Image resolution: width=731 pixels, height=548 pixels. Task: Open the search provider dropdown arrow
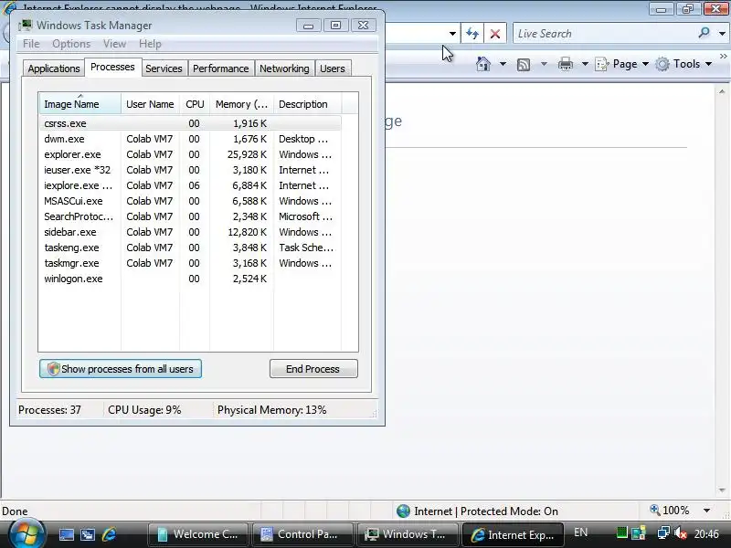722,34
